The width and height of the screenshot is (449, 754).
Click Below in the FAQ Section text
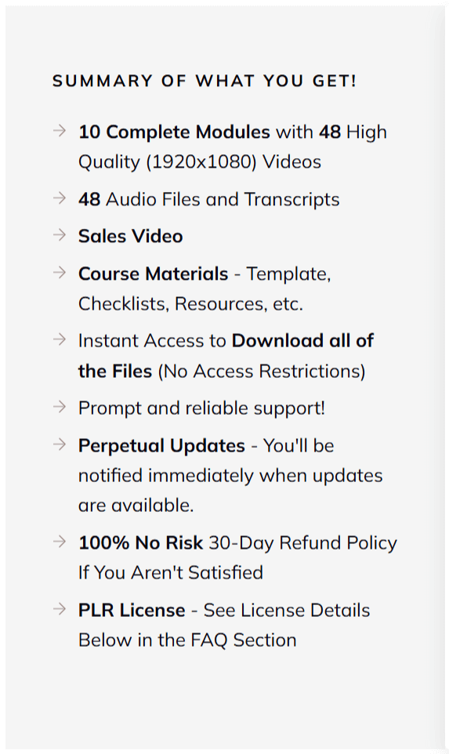tap(187, 640)
